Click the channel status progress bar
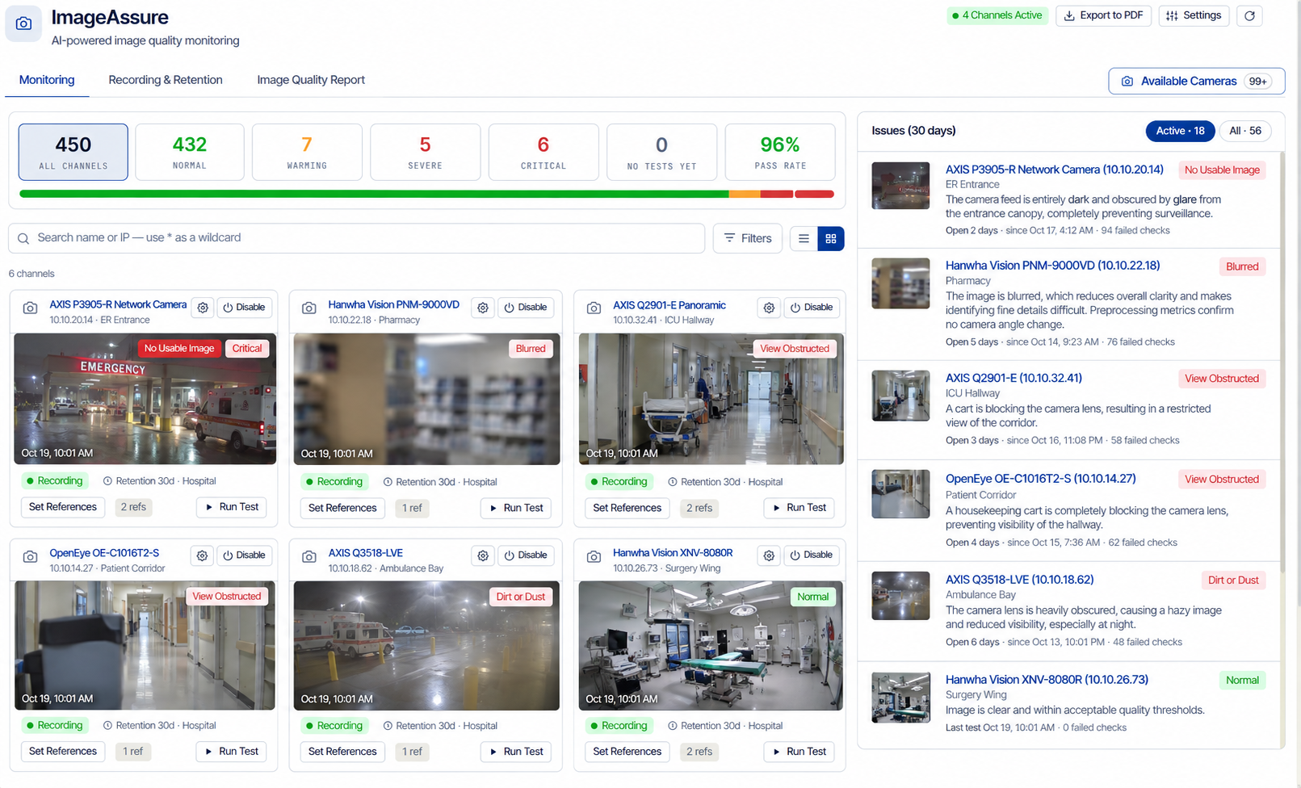1301x788 pixels. pos(426,194)
